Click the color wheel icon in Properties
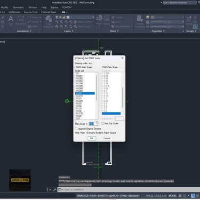 148,17
